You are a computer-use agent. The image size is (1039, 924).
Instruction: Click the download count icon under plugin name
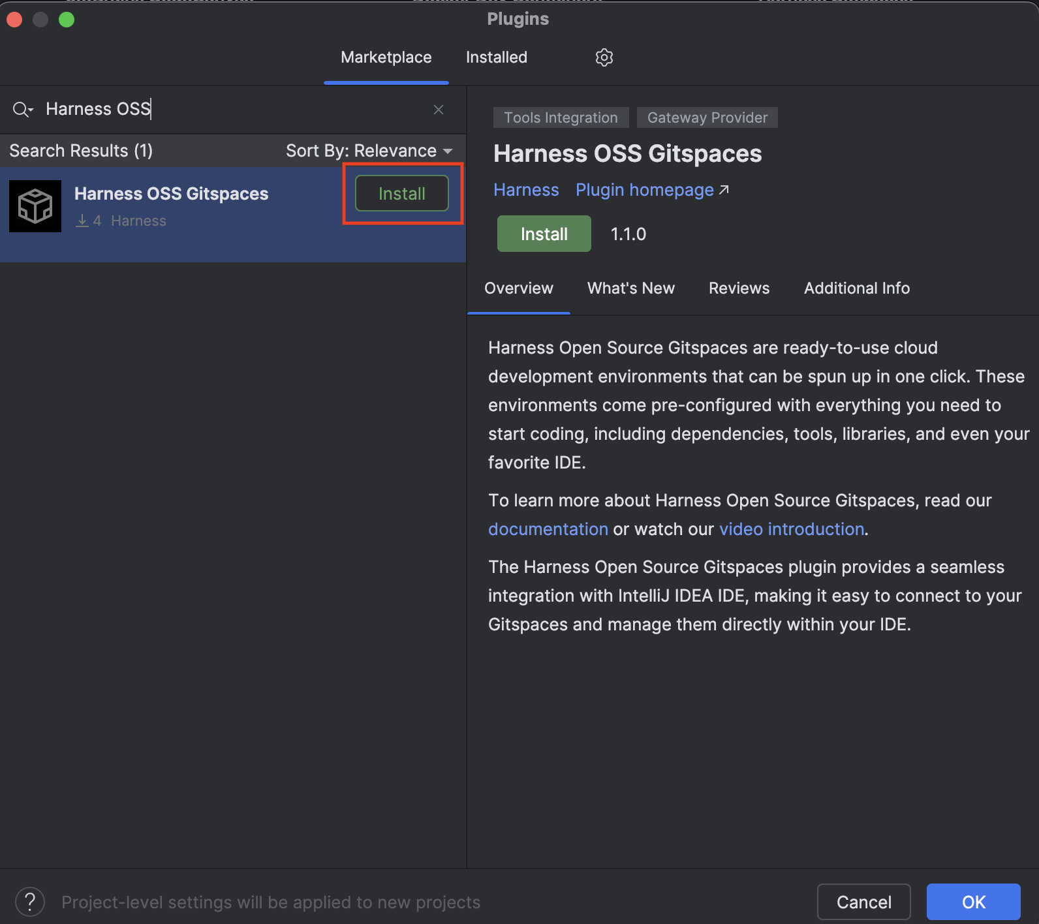point(82,221)
